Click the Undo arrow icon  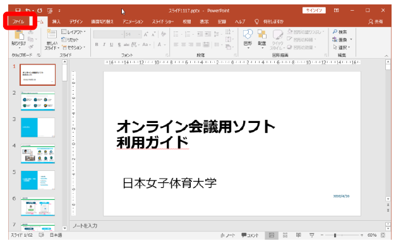28,11
